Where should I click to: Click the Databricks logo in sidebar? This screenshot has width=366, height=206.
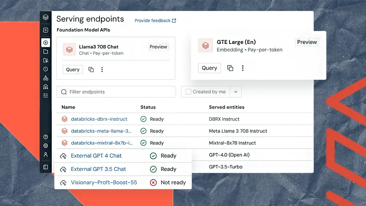[x=45, y=17]
